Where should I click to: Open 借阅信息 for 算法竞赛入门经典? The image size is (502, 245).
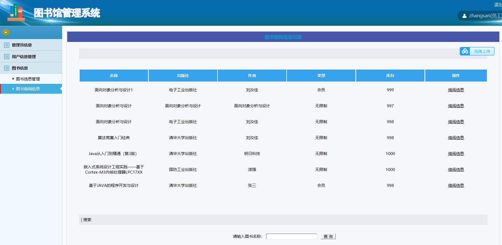pyautogui.click(x=456, y=138)
